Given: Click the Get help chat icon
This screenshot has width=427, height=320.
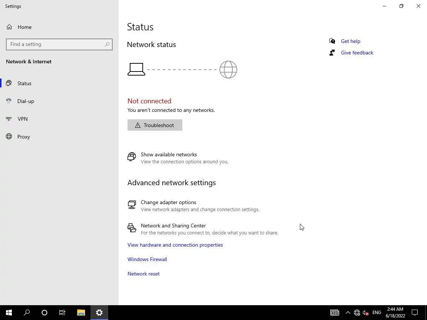Looking at the screenshot, I should click(332, 41).
